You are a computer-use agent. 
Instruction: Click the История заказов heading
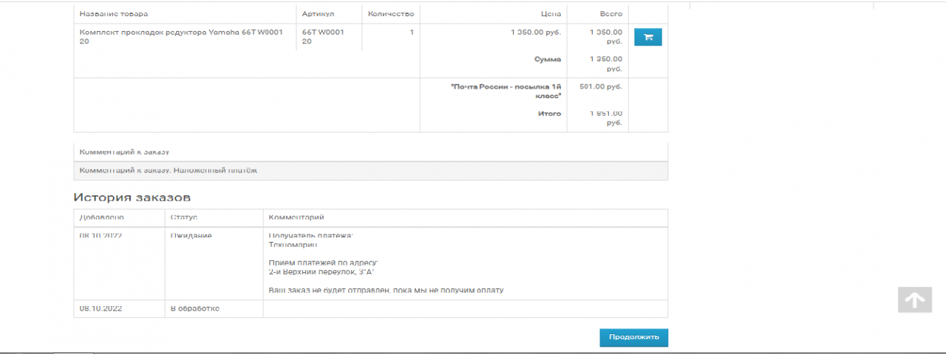point(132,198)
